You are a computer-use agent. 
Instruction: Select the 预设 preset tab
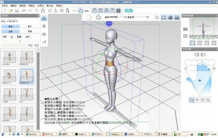pyautogui.click(x=11, y=27)
